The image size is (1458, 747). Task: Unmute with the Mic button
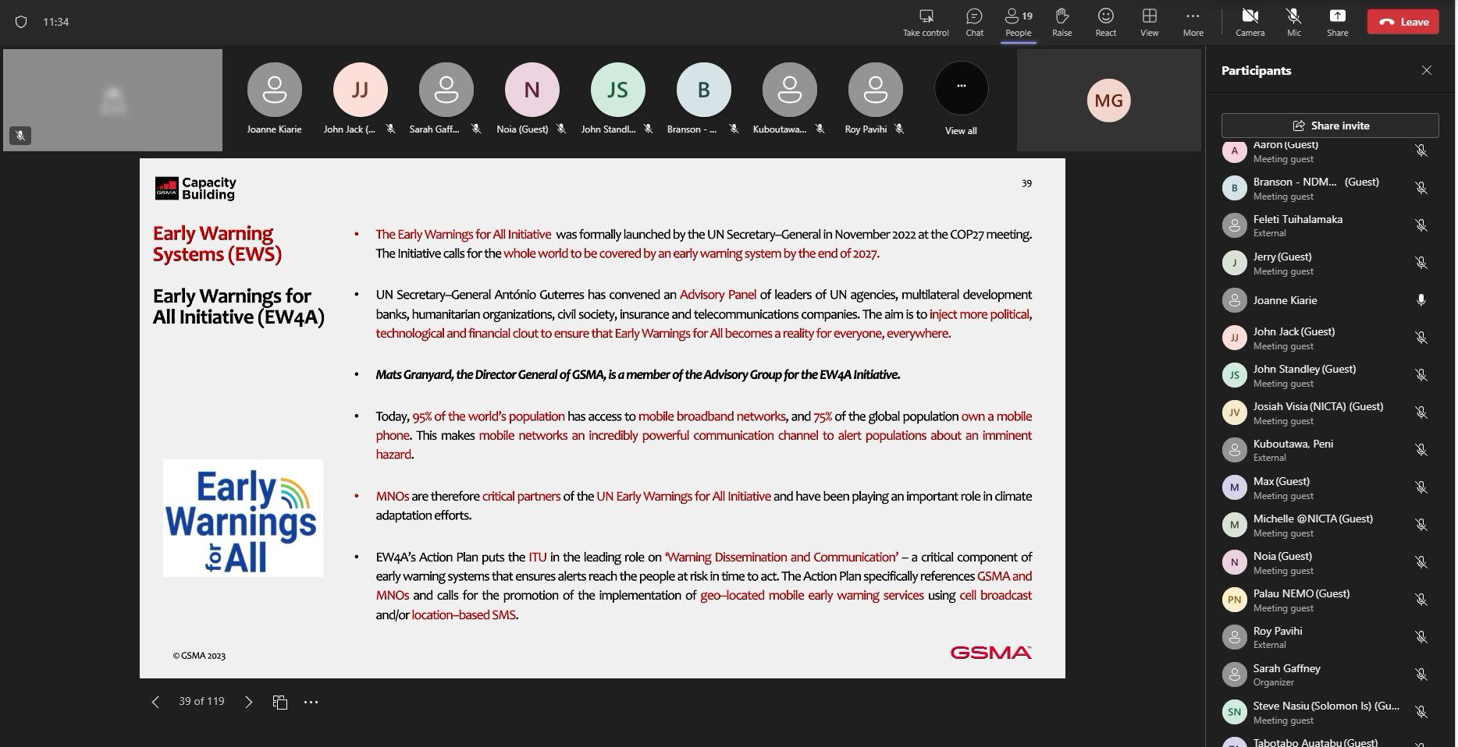[1293, 23]
